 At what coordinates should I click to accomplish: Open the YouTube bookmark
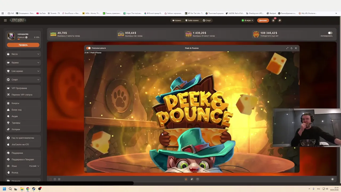41,13
